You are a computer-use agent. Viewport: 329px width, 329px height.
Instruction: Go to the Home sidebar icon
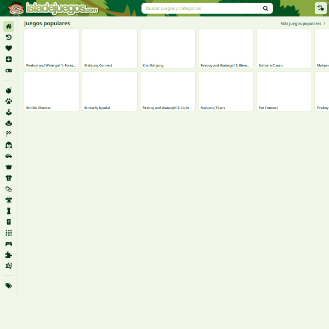pyautogui.click(x=9, y=26)
